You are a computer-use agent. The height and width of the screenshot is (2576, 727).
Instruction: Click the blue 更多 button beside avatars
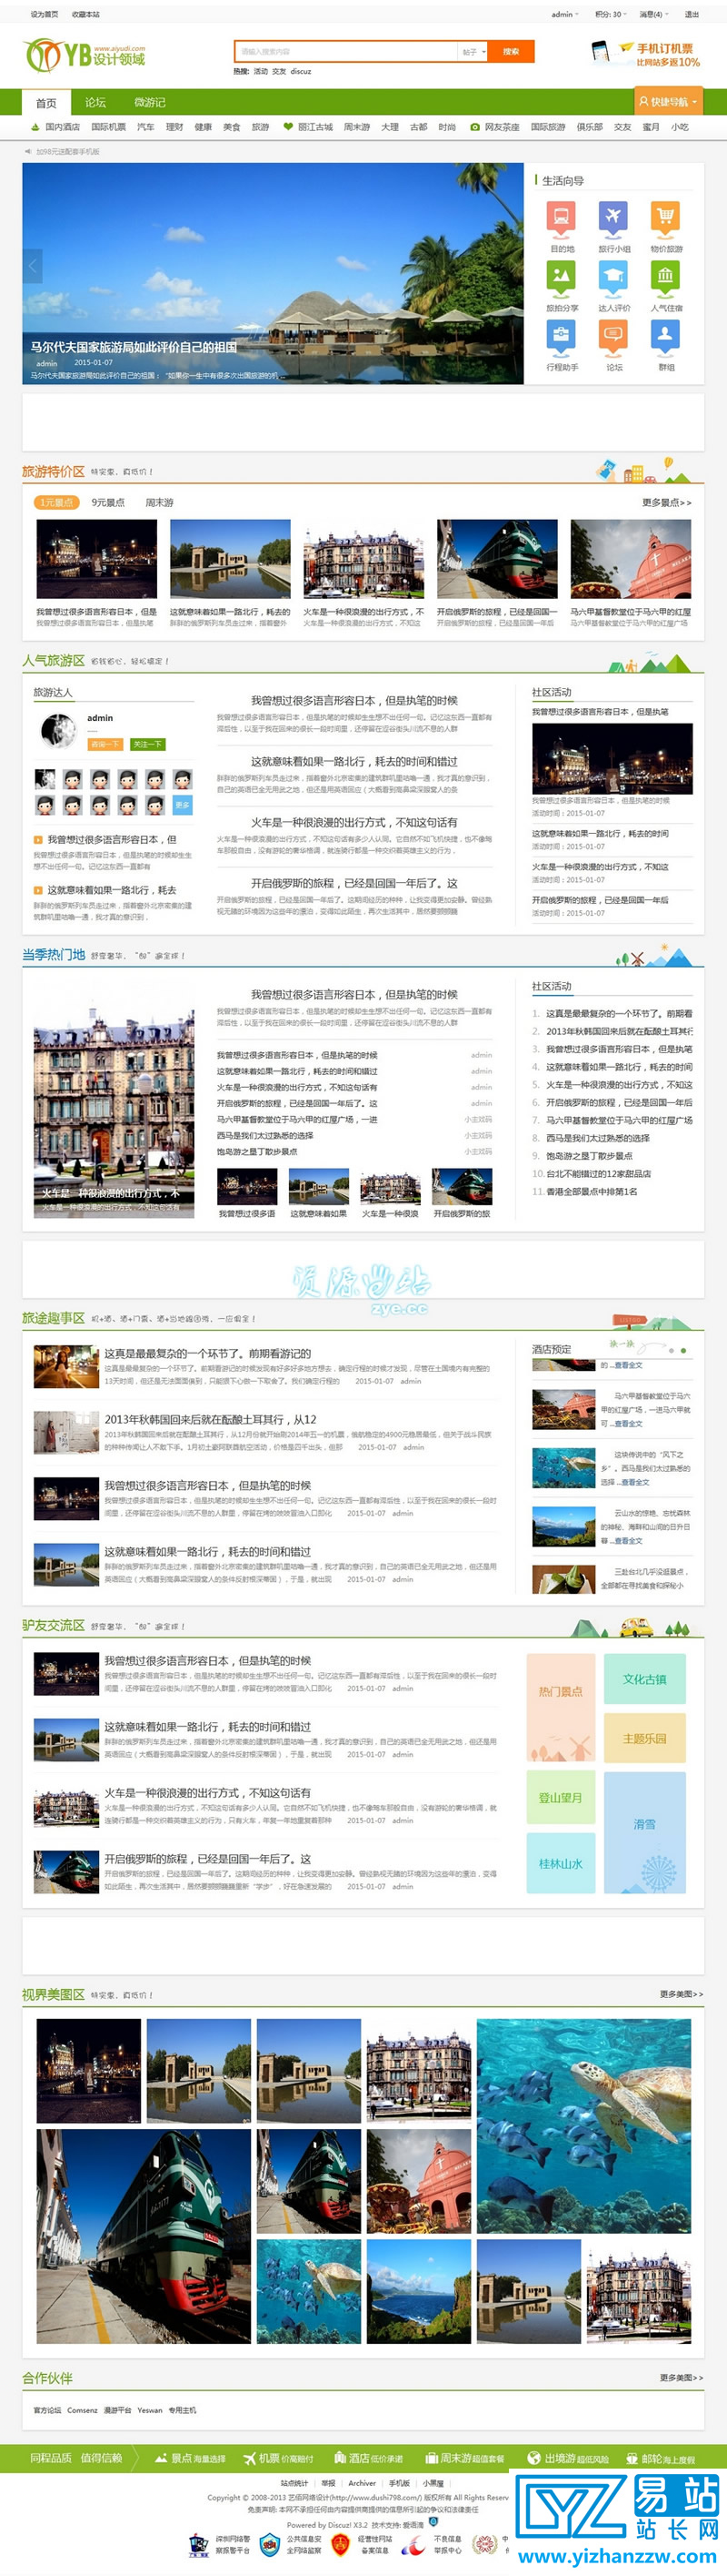183,805
